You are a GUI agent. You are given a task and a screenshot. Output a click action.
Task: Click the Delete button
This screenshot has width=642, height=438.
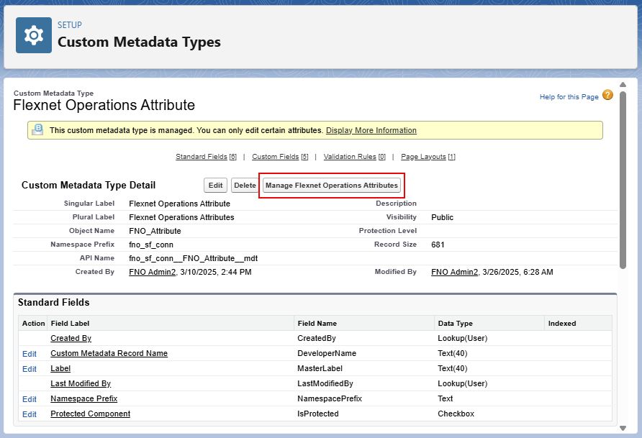click(245, 186)
